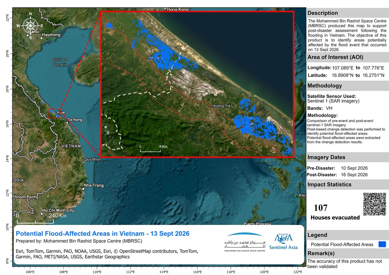
Task: Click the 'Remark(s)' heading
Action: click(321, 253)
